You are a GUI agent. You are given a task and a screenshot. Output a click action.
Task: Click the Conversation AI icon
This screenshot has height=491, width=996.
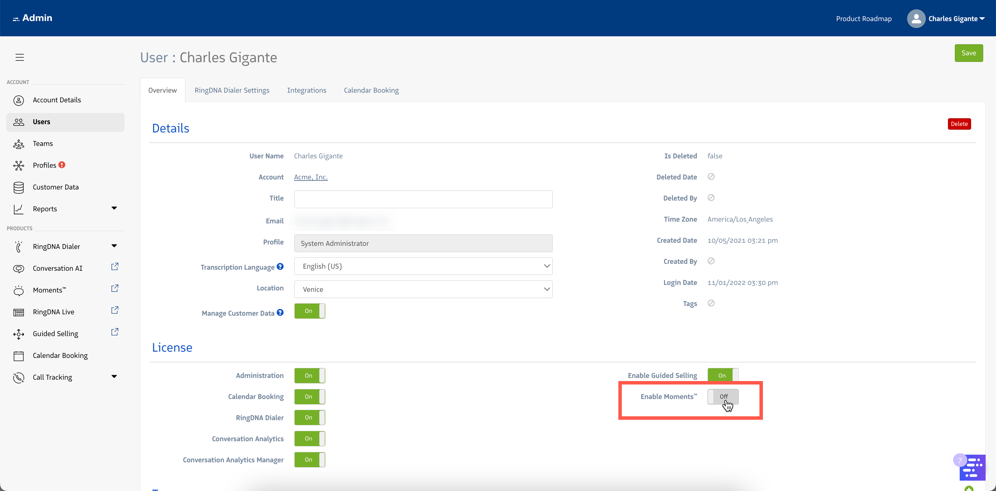click(x=19, y=268)
